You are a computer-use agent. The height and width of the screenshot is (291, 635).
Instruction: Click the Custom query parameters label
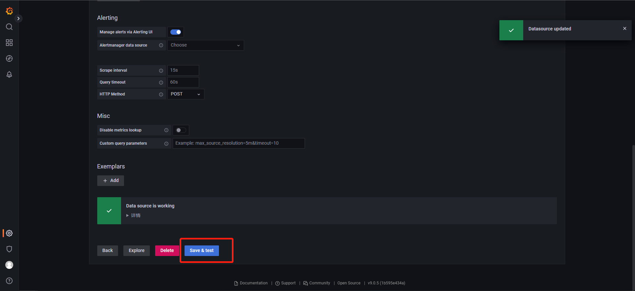(123, 143)
